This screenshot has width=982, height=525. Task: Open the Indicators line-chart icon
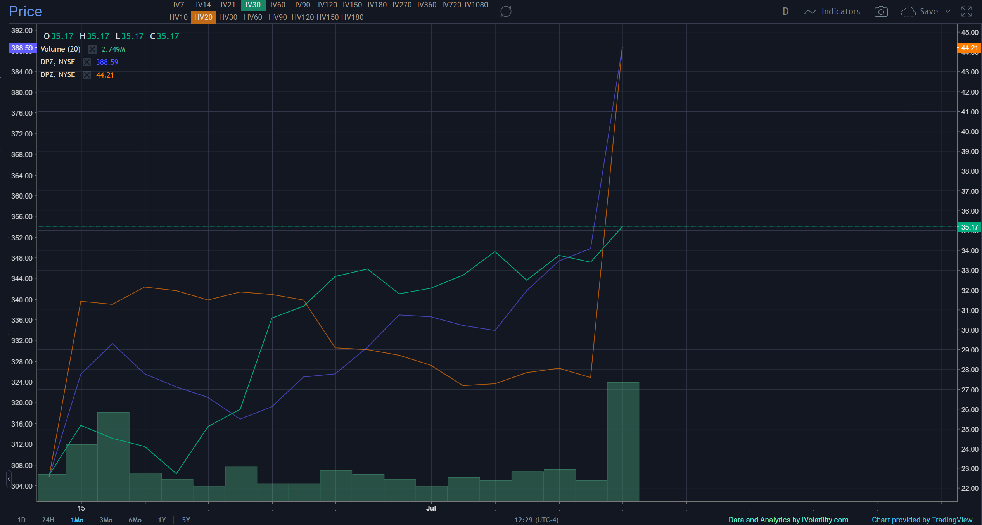click(x=810, y=12)
